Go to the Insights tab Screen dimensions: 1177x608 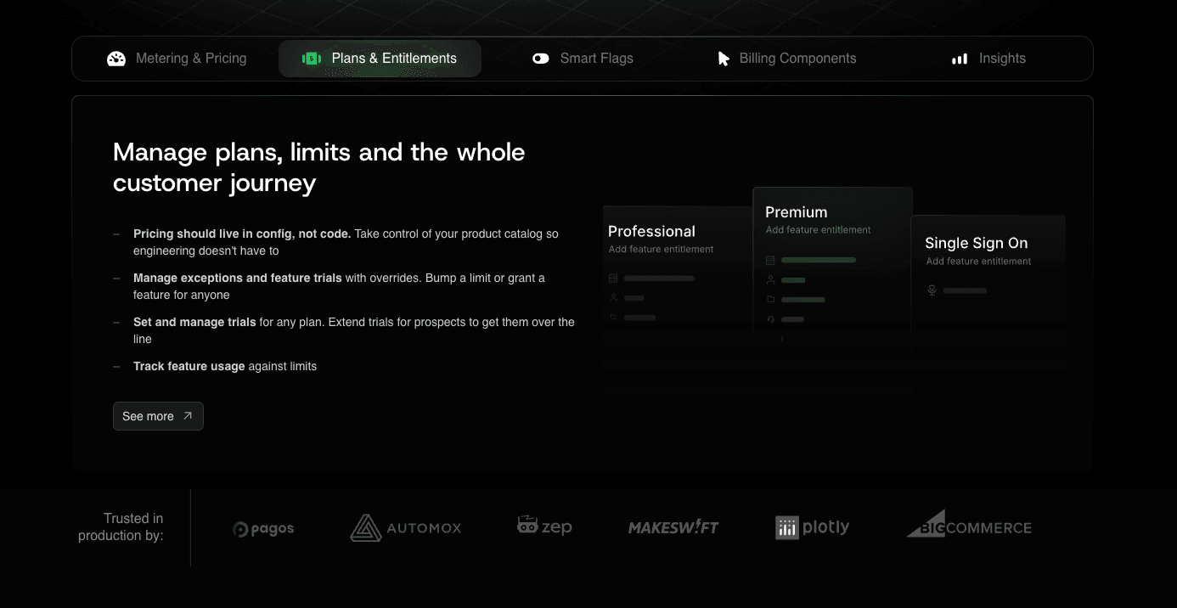click(x=988, y=59)
